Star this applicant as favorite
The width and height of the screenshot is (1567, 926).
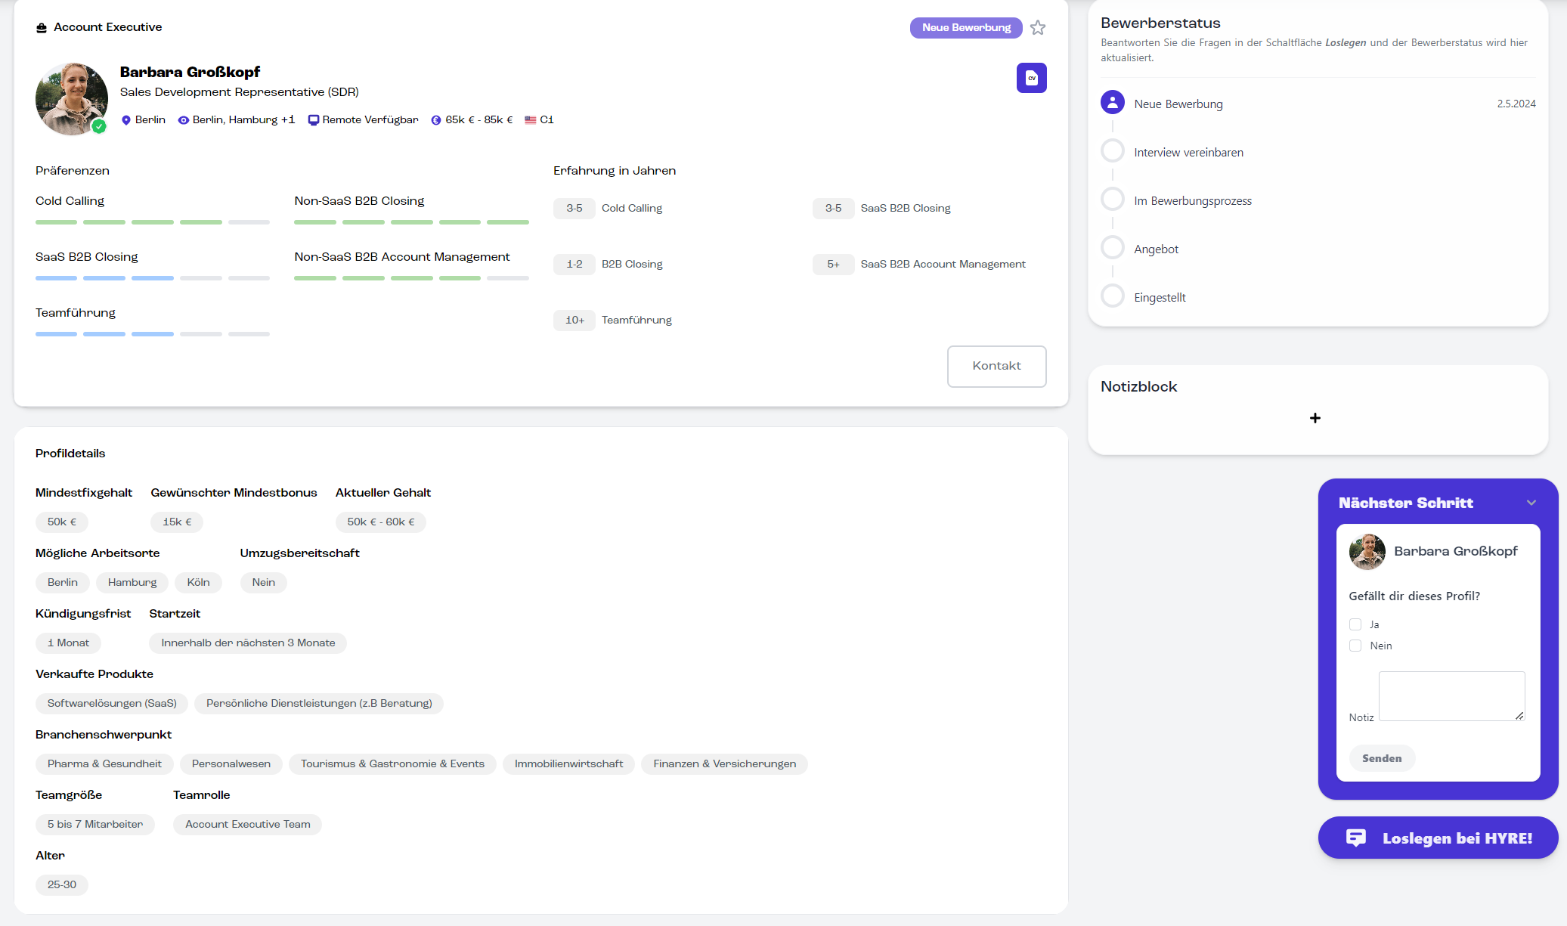tap(1038, 28)
